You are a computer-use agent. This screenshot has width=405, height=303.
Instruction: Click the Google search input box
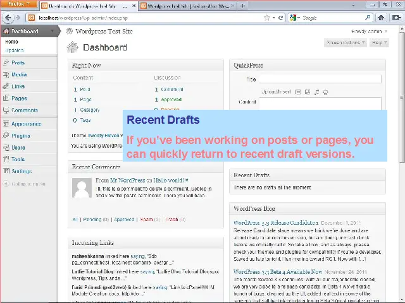[333, 18]
